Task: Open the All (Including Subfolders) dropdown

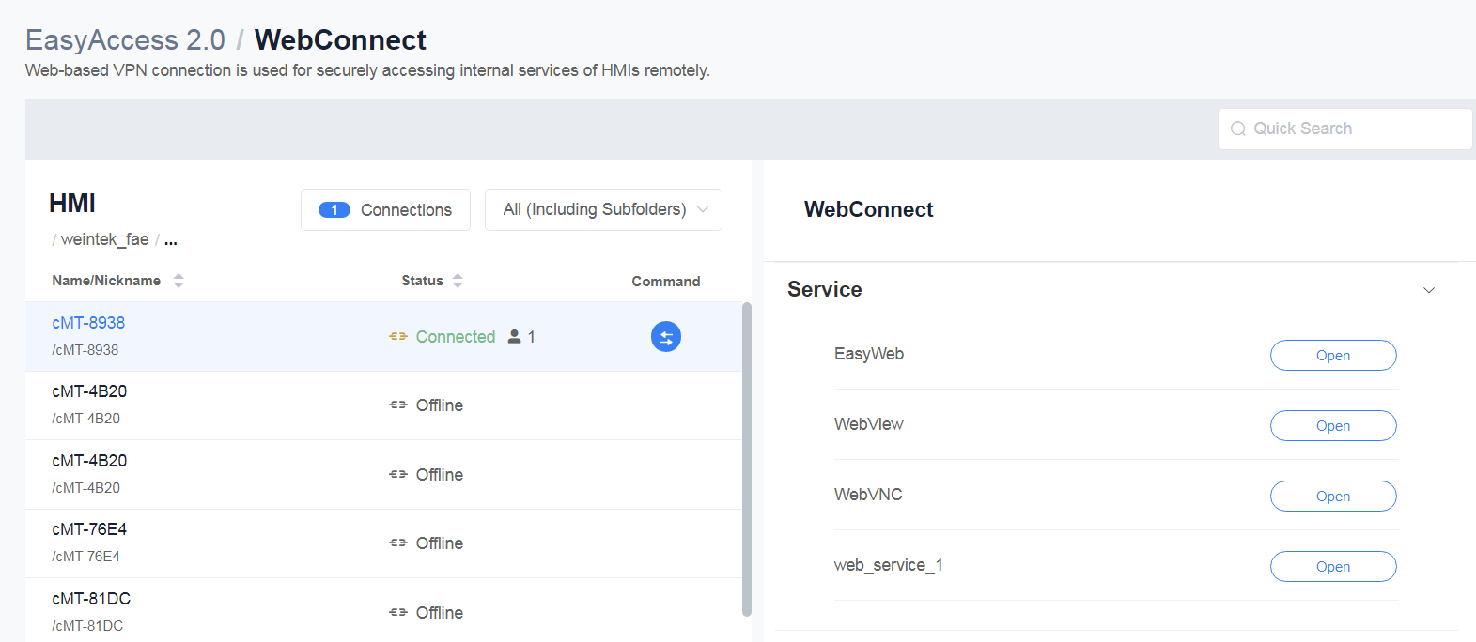Action: click(x=603, y=209)
